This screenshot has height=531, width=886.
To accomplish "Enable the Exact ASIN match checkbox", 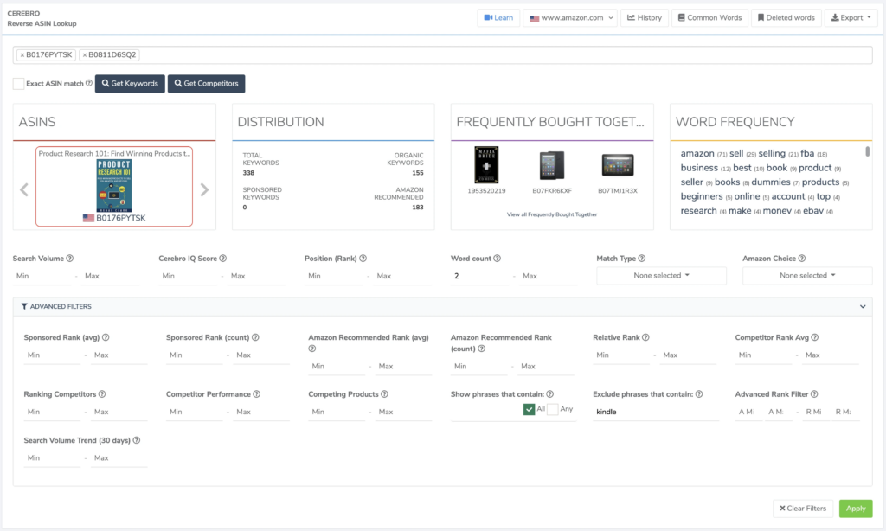I will (x=19, y=84).
